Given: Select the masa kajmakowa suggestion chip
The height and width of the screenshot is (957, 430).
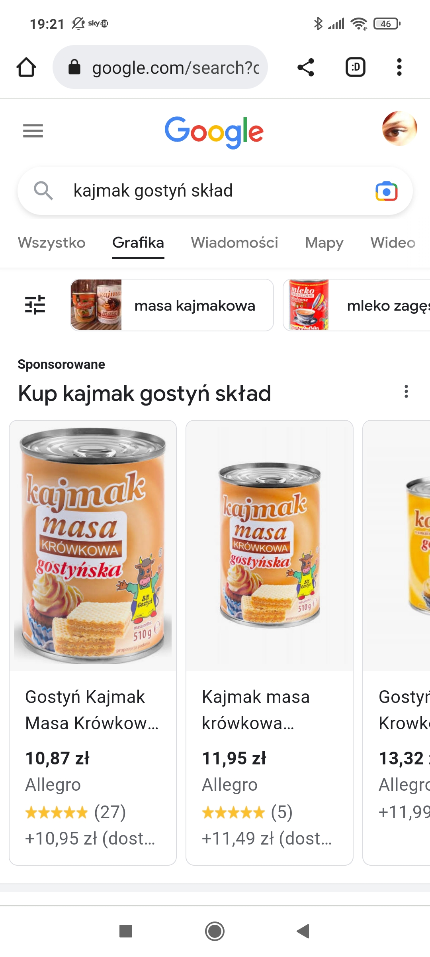Looking at the screenshot, I should pos(172,305).
